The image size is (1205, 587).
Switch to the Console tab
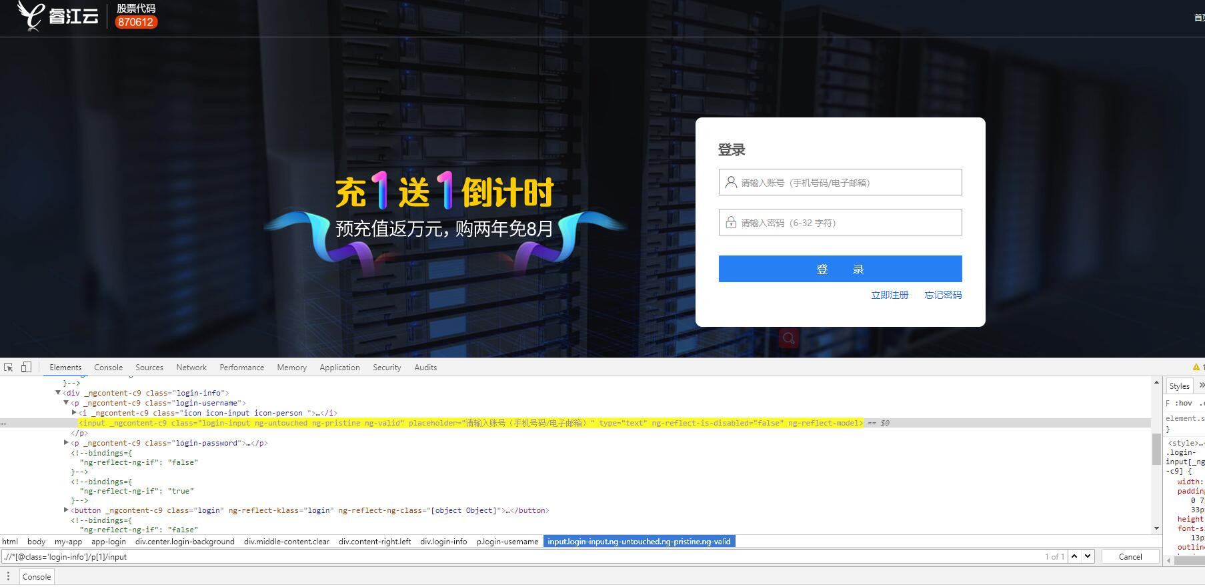pos(109,368)
